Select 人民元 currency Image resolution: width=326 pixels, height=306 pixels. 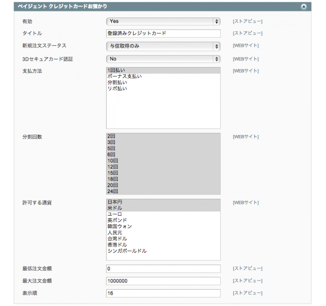pyautogui.click(x=163, y=233)
